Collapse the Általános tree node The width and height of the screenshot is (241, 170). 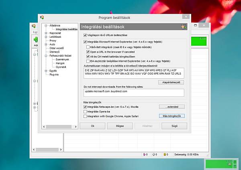pos(46,26)
